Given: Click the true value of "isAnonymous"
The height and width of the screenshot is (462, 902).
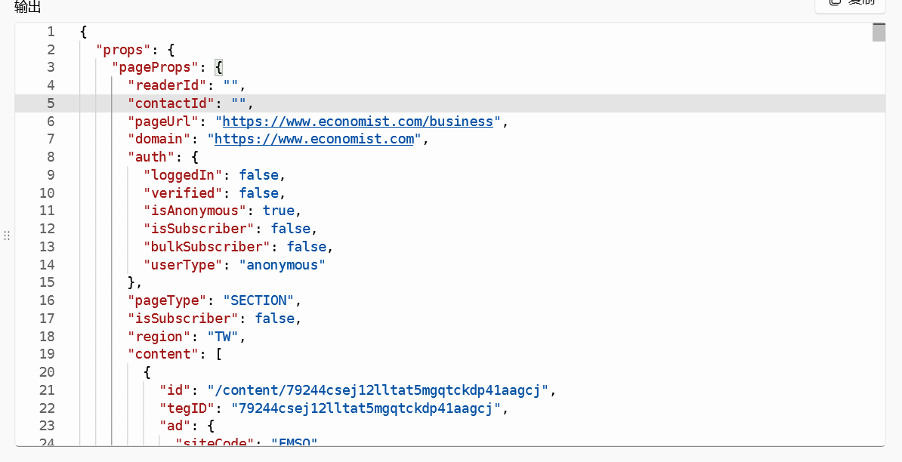Looking at the screenshot, I should coord(279,211).
